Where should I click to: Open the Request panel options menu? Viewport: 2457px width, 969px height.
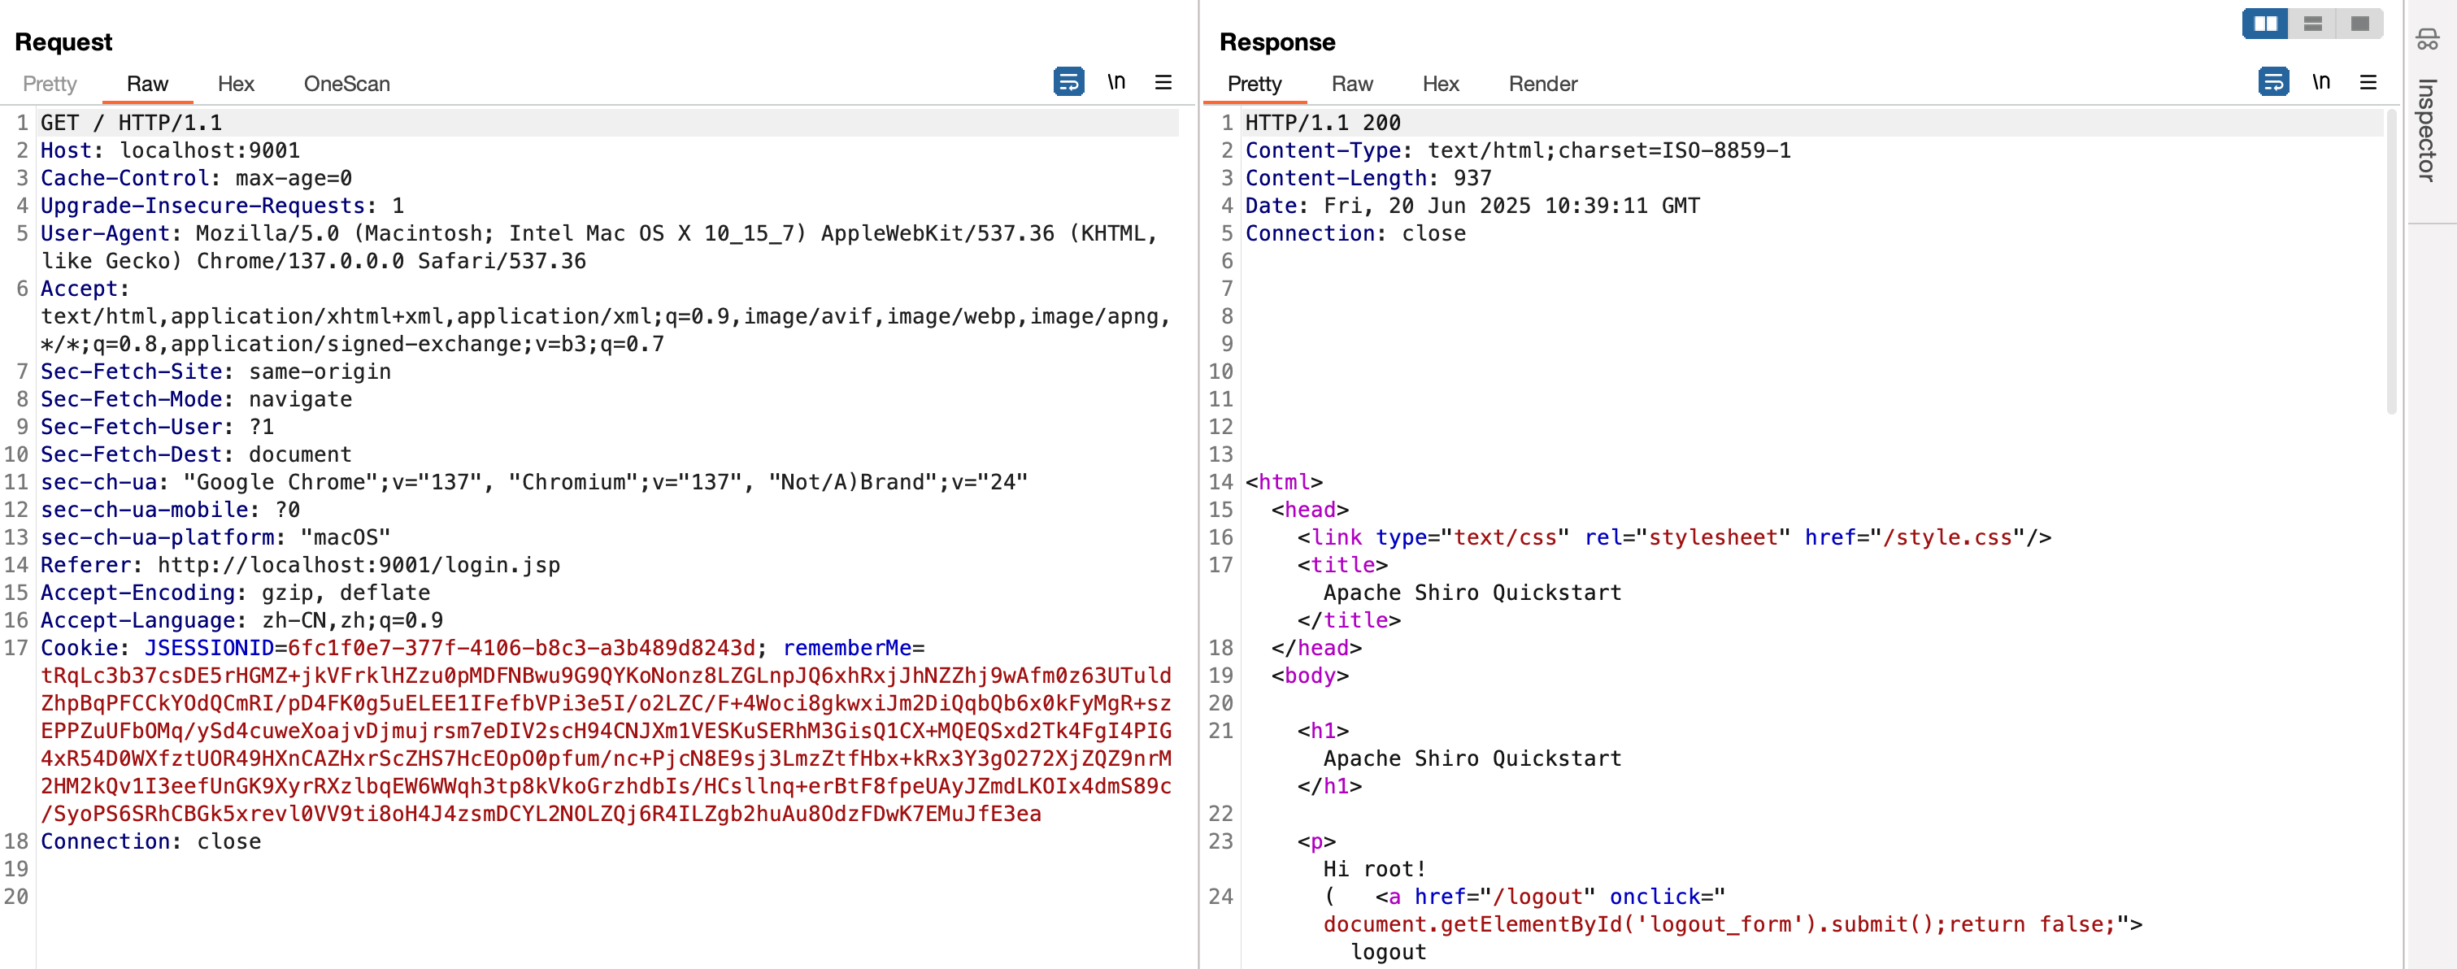tap(1163, 82)
